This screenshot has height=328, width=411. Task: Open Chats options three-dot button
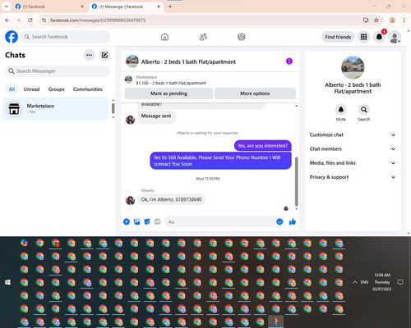coord(89,55)
